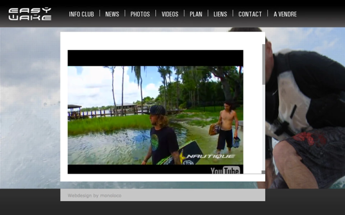Click the scrollbar down arrow in video panel

click(x=263, y=172)
